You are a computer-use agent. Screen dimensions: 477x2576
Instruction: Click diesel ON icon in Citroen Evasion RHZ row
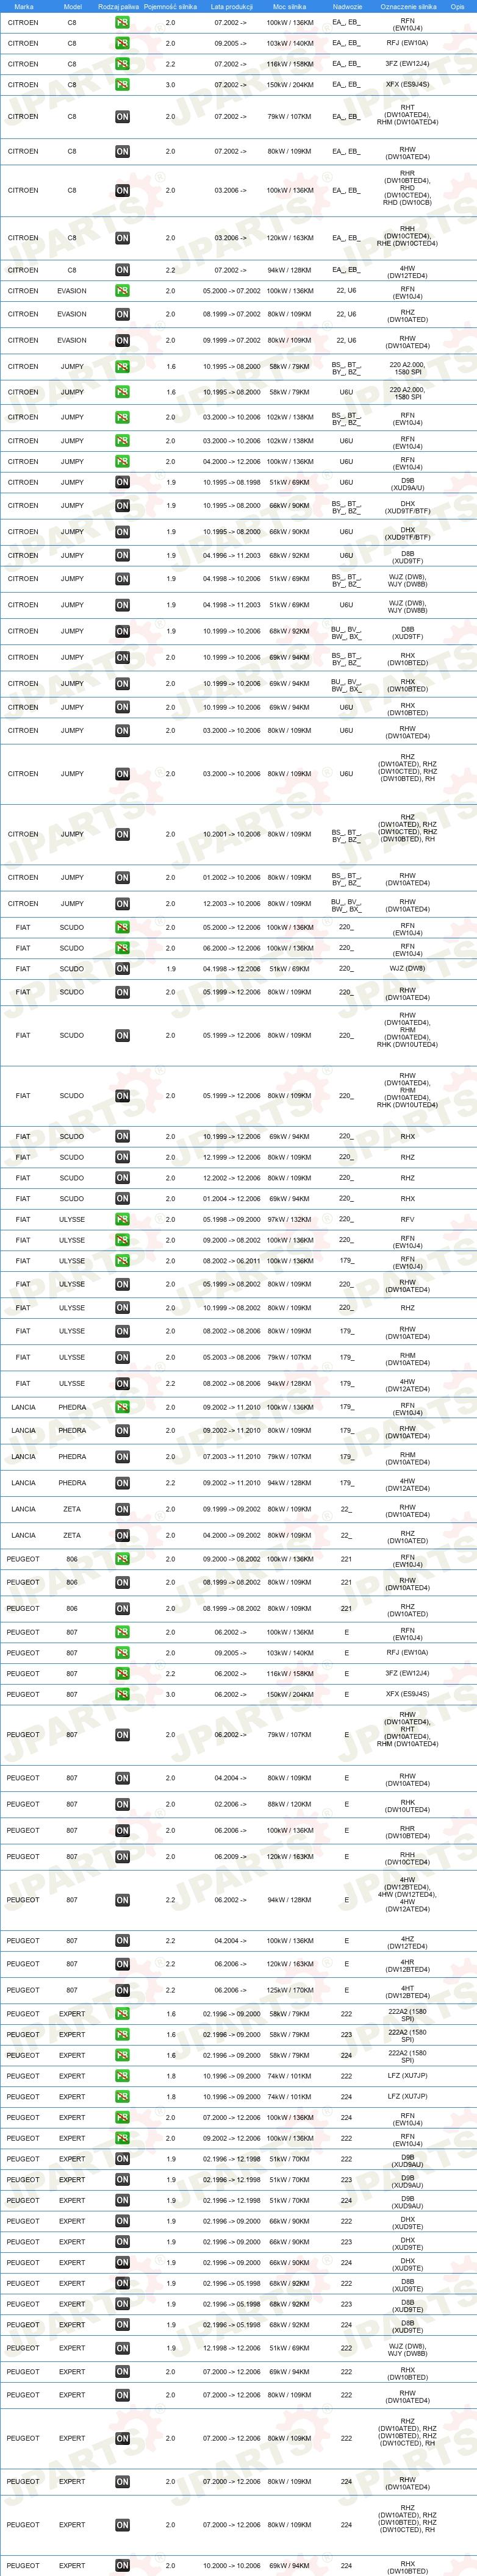[122, 314]
